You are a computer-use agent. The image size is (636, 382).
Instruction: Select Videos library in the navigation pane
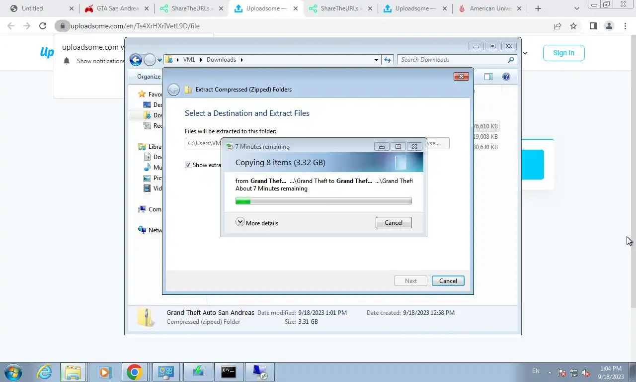[x=153, y=189]
